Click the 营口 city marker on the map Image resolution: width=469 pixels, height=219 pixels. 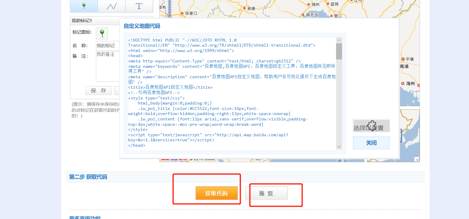click(x=331, y=16)
